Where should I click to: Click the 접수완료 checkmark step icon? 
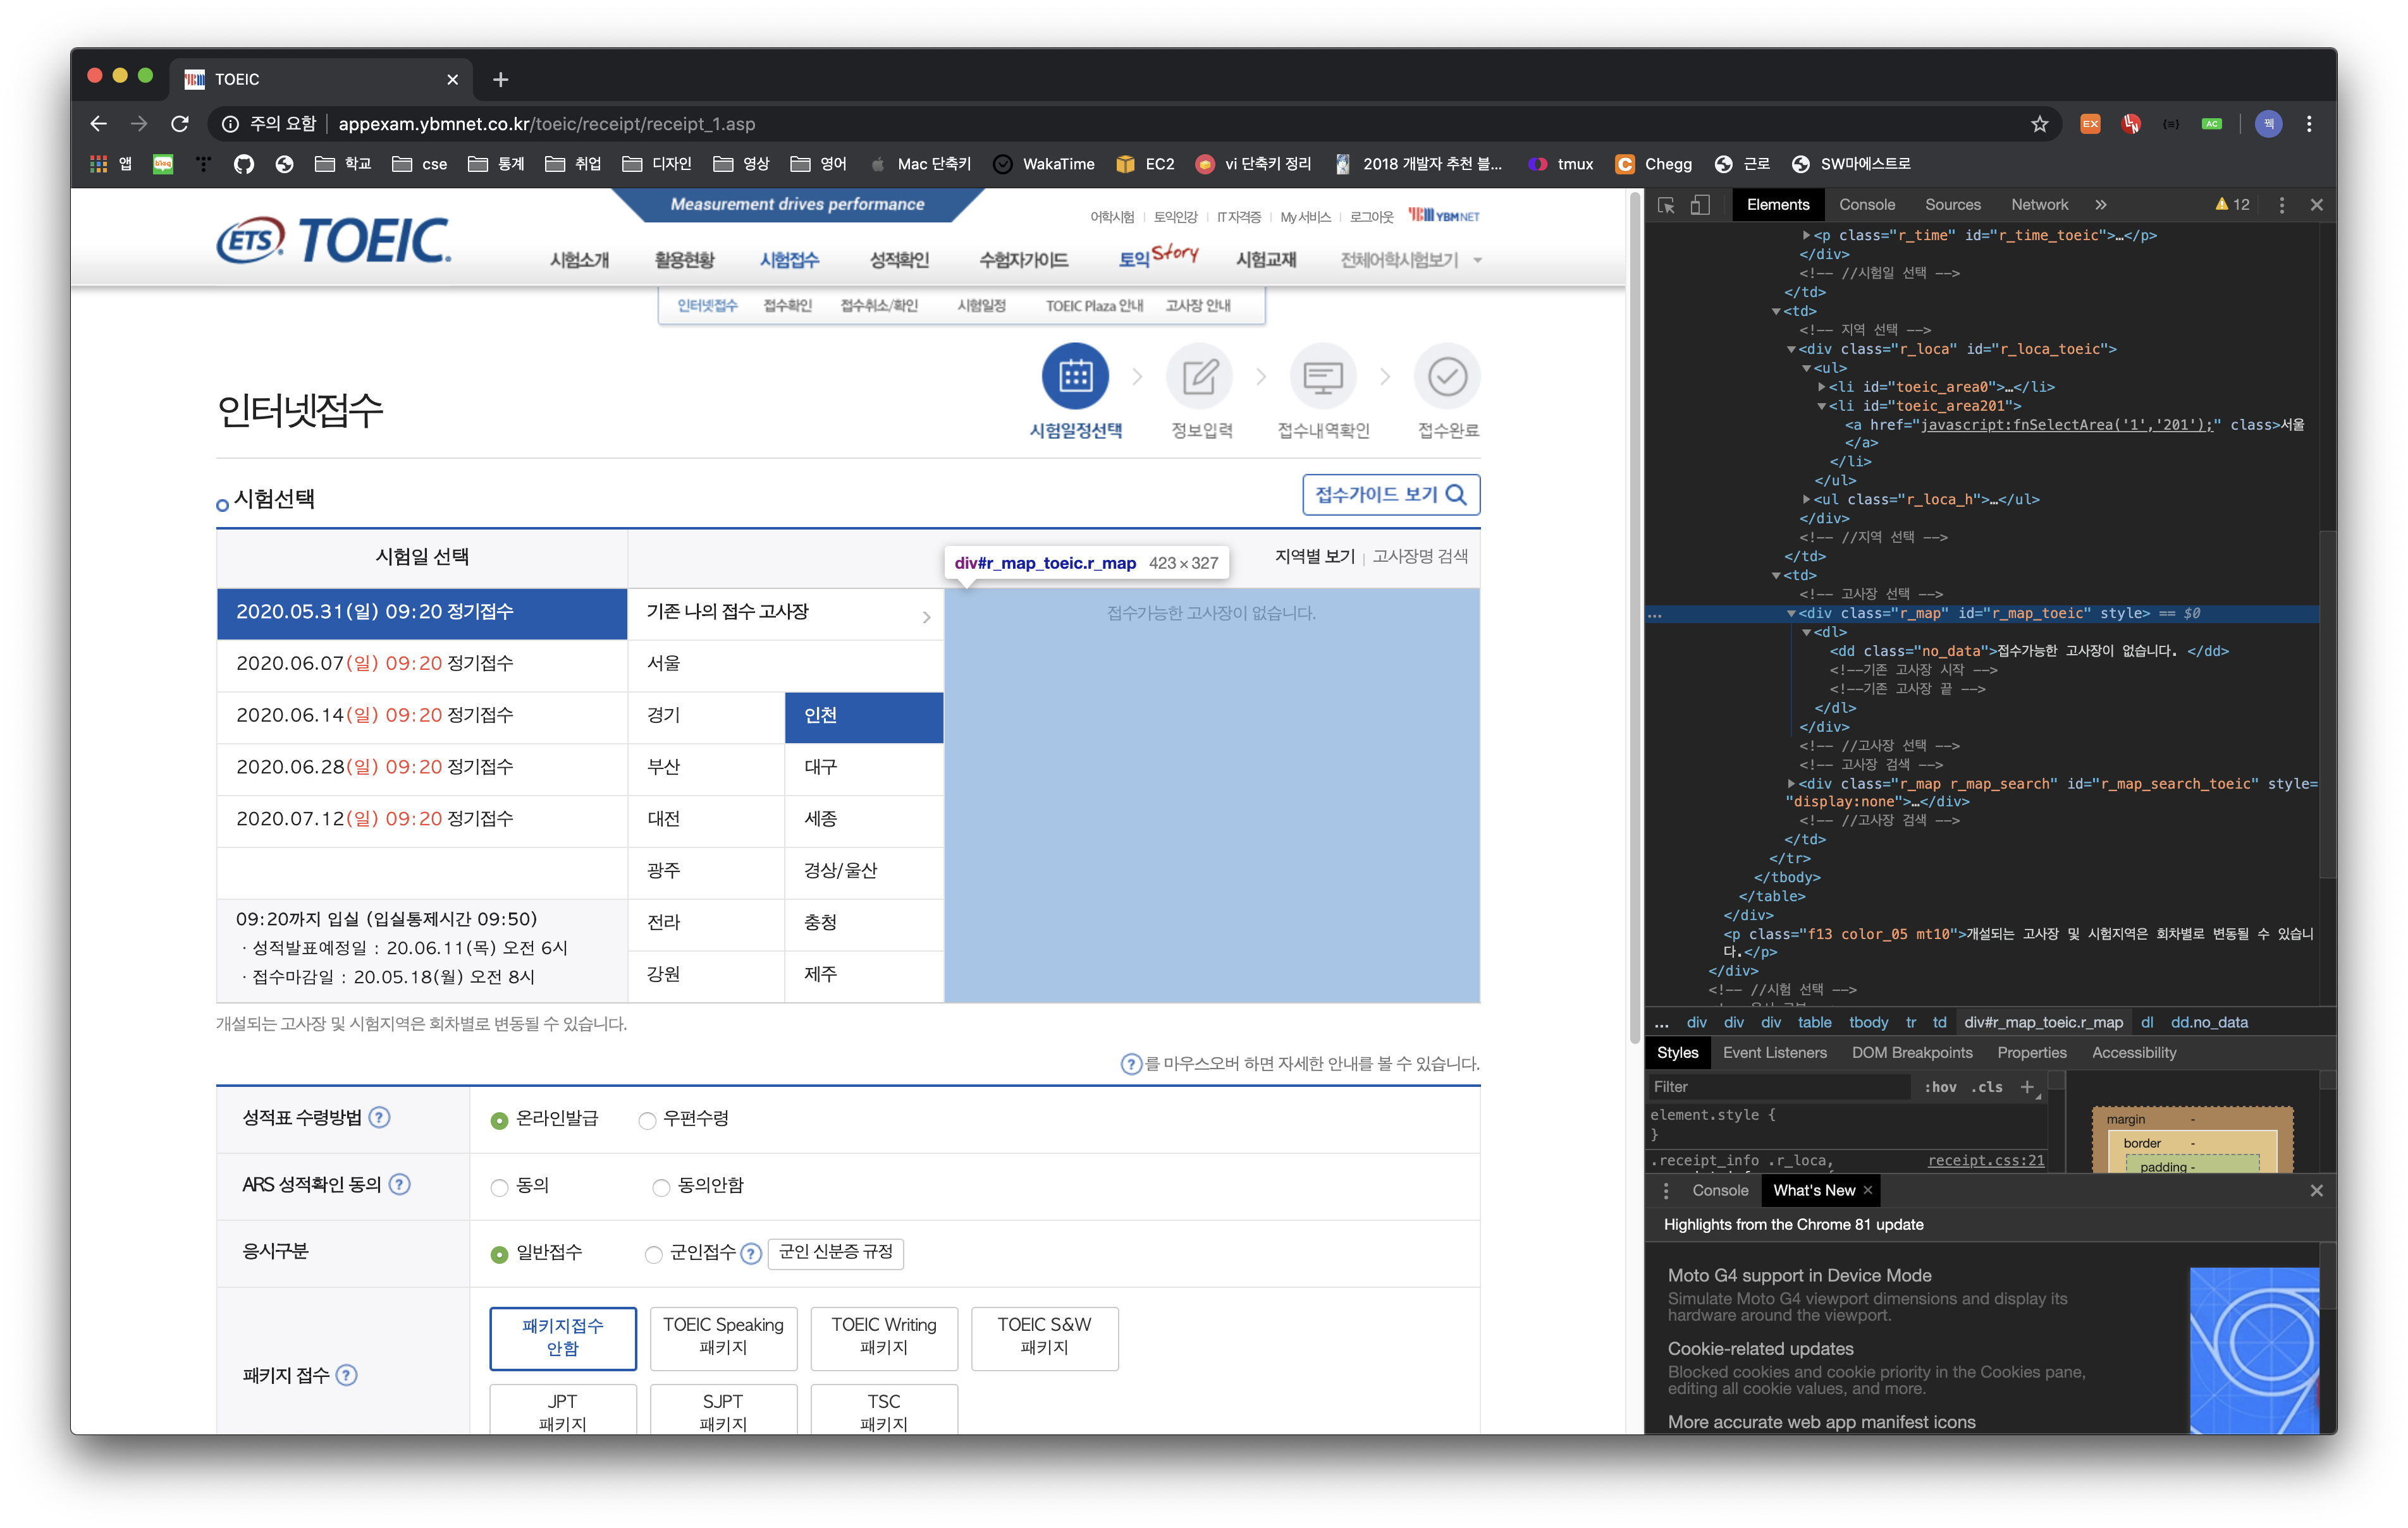point(1447,377)
